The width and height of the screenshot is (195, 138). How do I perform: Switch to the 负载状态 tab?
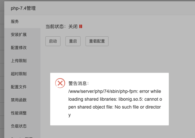click(22, 126)
